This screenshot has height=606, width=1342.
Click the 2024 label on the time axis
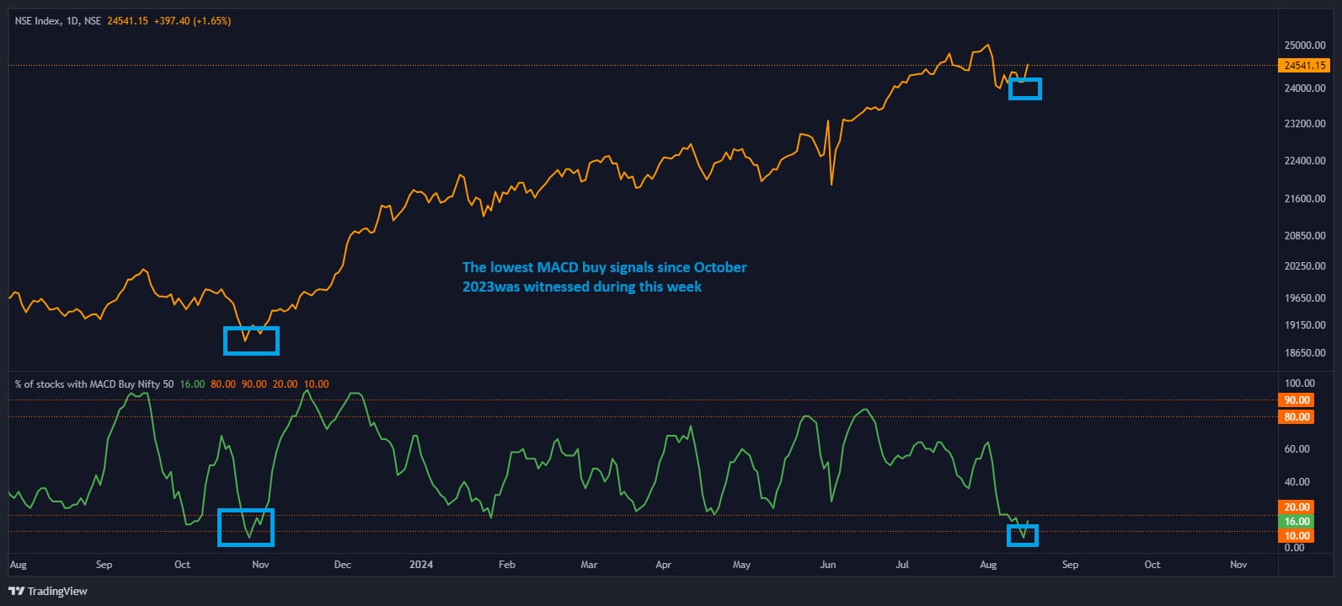pyautogui.click(x=421, y=565)
